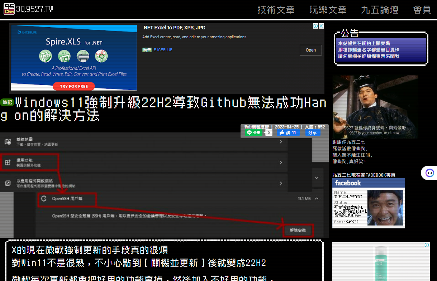Click the 像條狗,真好笑~ sidebar line
Screen dimensions: 437x281
(349, 161)
